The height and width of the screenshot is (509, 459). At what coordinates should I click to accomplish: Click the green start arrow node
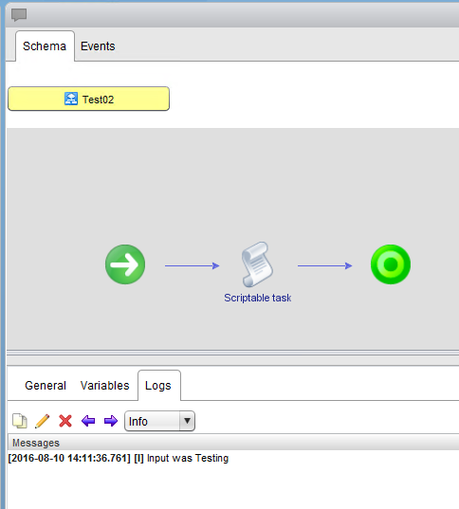125,264
